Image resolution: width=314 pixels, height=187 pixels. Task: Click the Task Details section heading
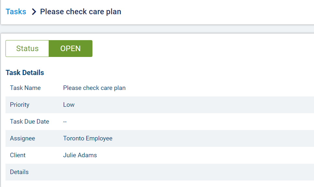[25, 73]
